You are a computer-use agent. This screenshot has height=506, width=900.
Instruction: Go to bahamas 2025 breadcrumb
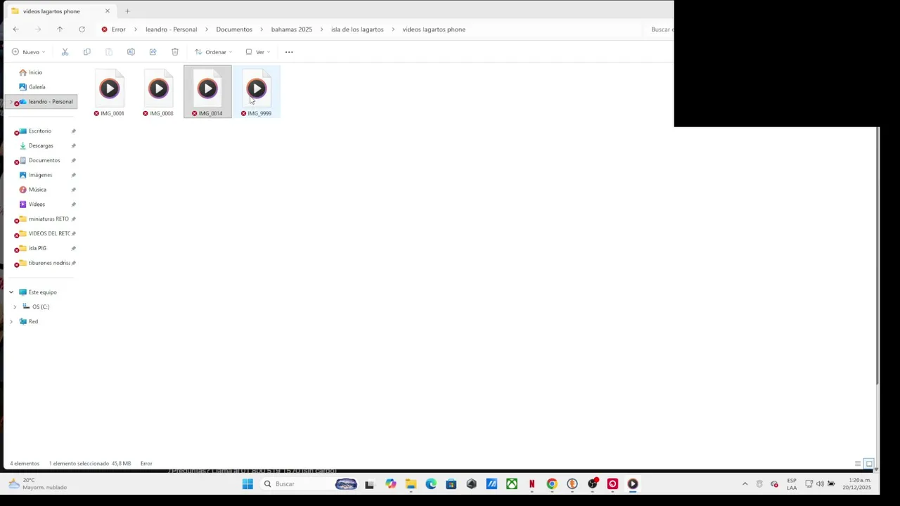[x=292, y=30]
